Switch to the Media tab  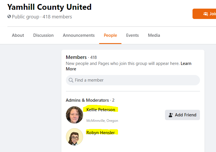(154, 35)
